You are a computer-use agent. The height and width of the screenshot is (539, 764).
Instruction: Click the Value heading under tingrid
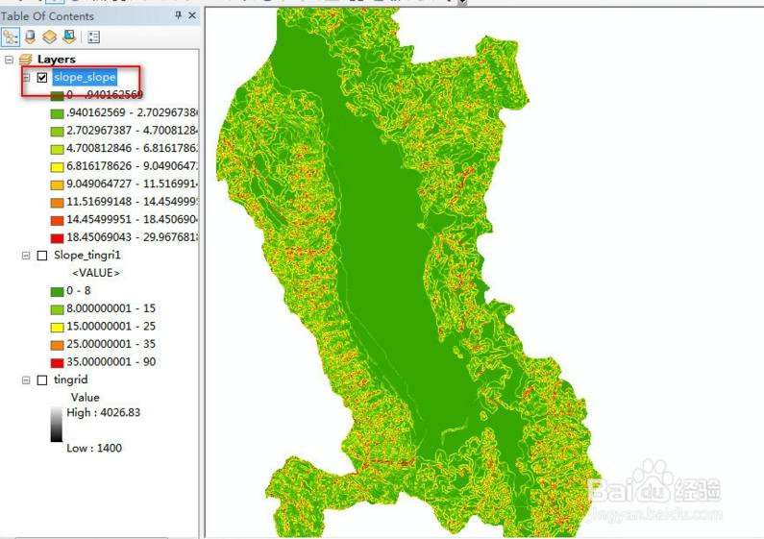[x=86, y=397]
